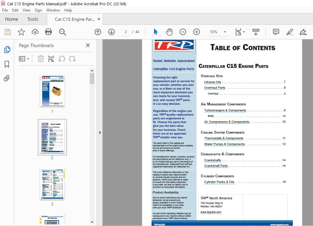Open the 55% zoom level dropdown
Viewport: 313px width, 226px height.
coord(225,32)
